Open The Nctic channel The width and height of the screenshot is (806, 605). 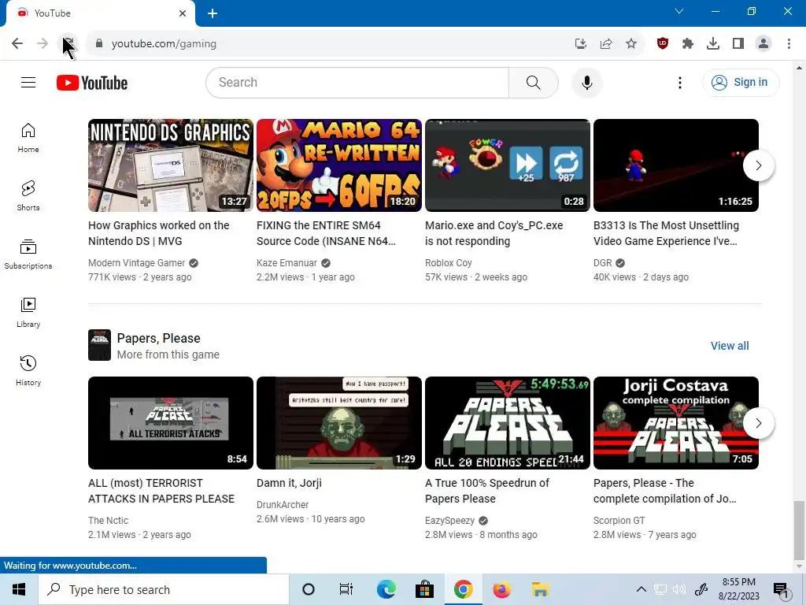108,521
